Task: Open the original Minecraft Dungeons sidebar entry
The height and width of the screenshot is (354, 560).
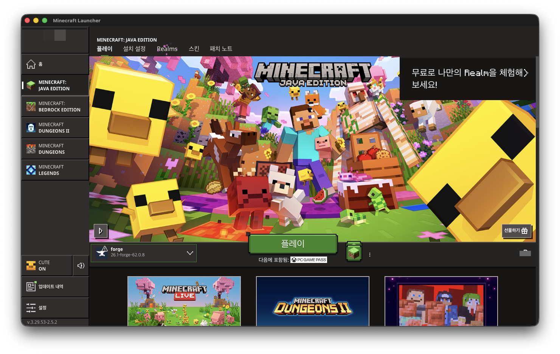Action: [x=55, y=149]
